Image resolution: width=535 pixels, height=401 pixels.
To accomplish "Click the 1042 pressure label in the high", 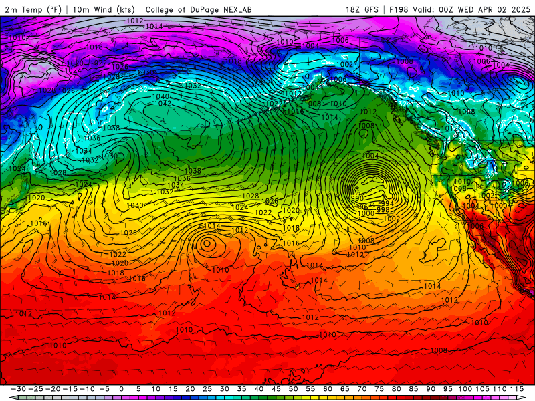I will (x=163, y=104).
